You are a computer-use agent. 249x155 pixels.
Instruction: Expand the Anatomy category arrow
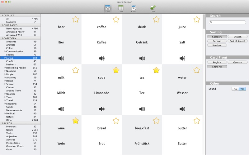(x=5, y=77)
